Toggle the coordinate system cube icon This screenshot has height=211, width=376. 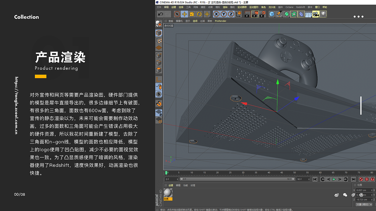tap(238, 14)
